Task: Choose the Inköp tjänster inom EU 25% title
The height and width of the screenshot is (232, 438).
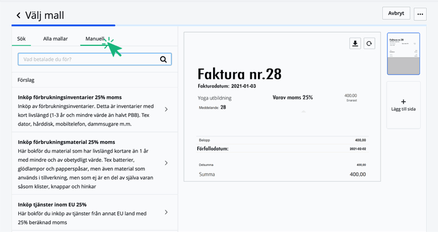Action: tap(52, 205)
